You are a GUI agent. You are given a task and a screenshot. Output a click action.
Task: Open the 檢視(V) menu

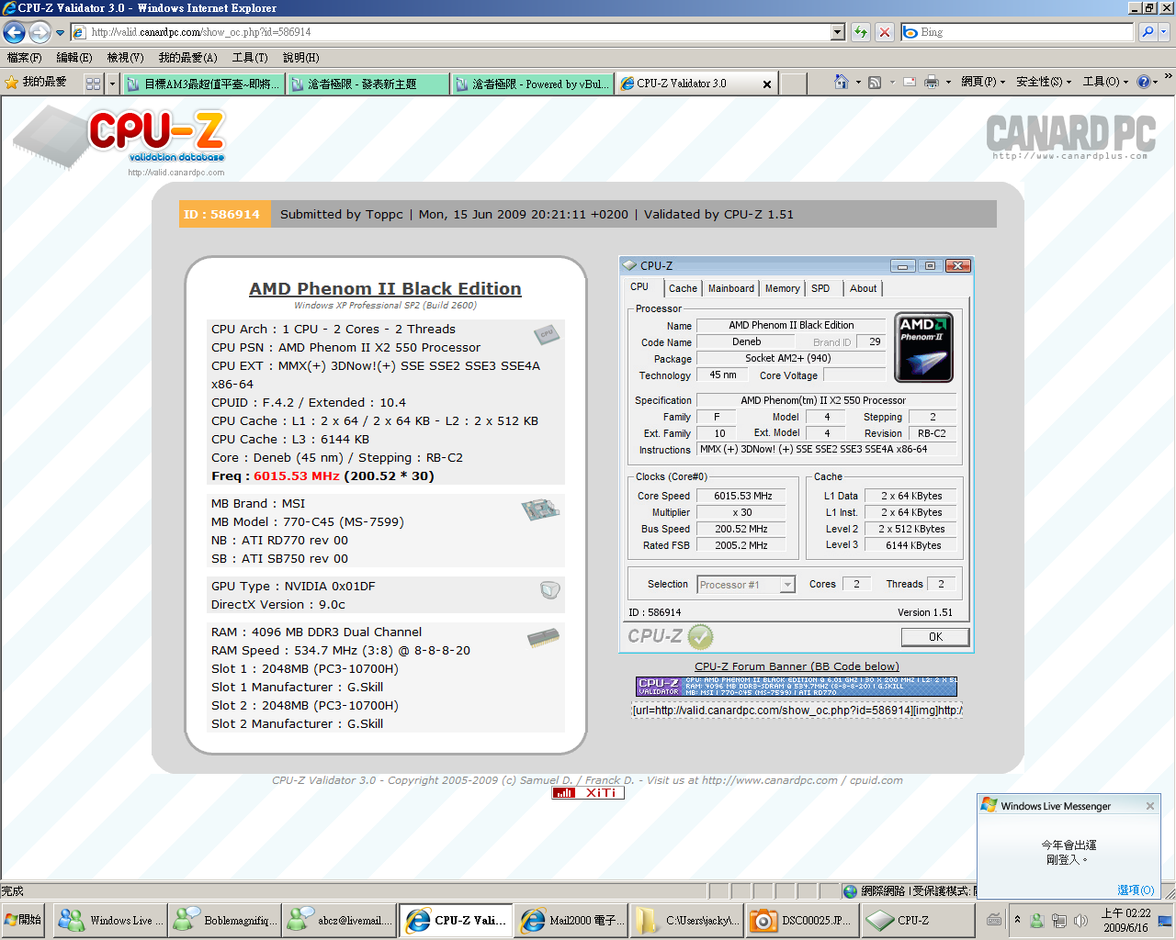(125, 58)
